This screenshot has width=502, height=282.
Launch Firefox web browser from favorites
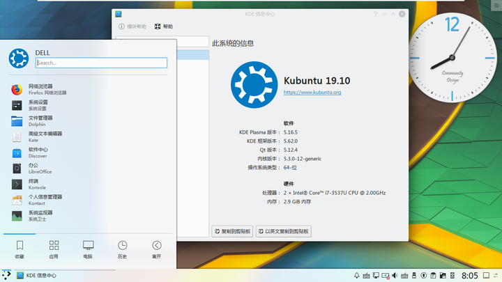click(x=88, y=90)
